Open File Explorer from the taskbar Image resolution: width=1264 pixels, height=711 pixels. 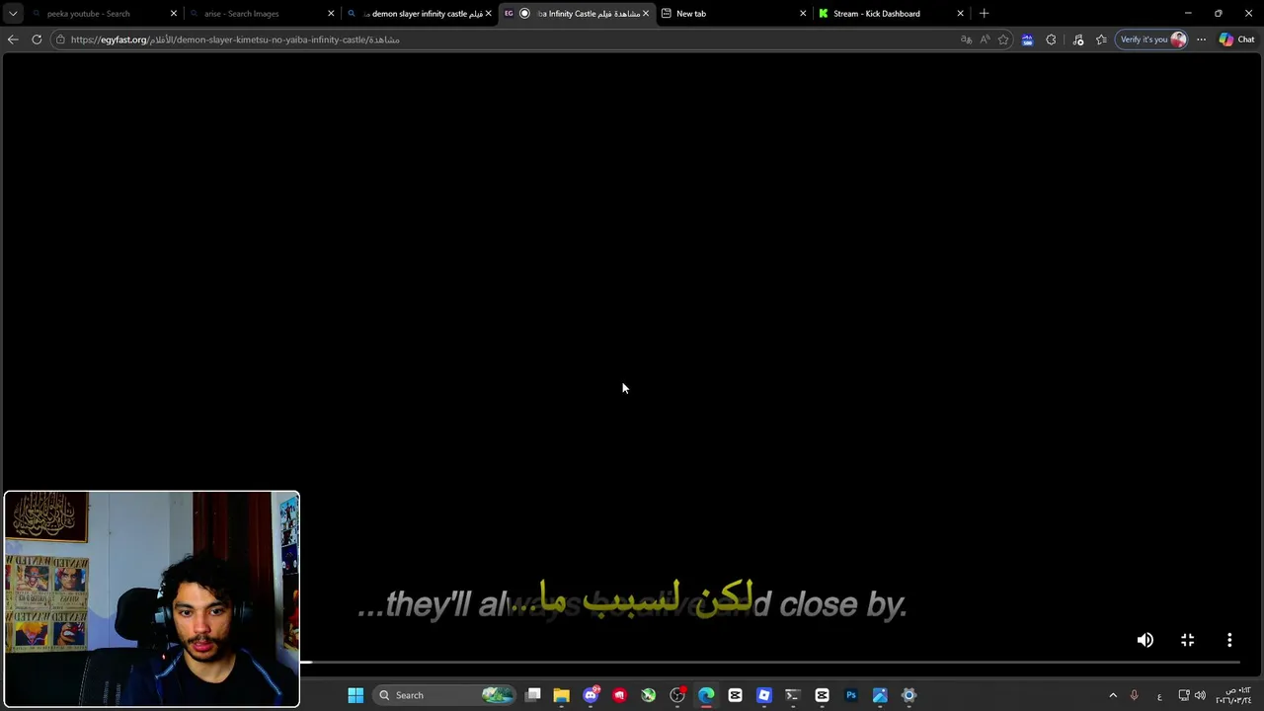561,695
